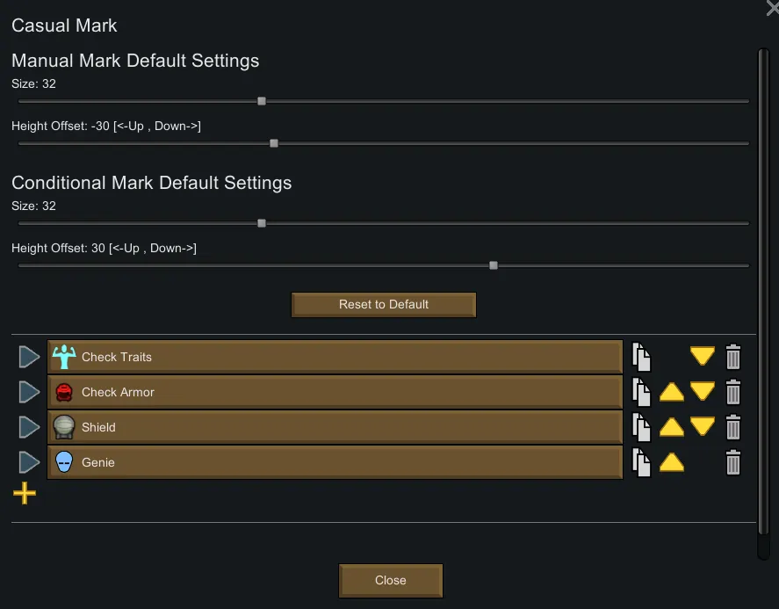This screenshot has width=779, height=609.
Task: Expand the Check Traits entry arrow
Action: pyautogui.click(x=30, y=357)
